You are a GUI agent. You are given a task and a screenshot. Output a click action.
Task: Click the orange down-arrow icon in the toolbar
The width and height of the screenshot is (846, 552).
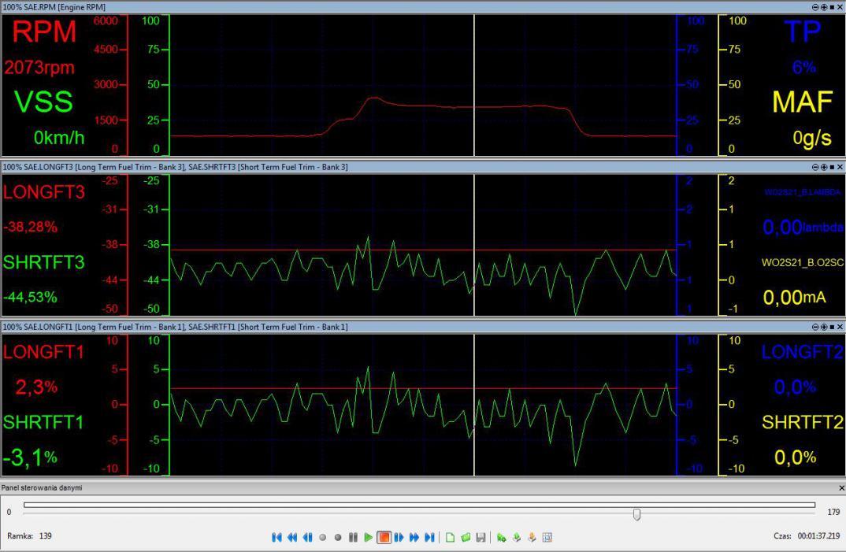[x=532, y=538]
